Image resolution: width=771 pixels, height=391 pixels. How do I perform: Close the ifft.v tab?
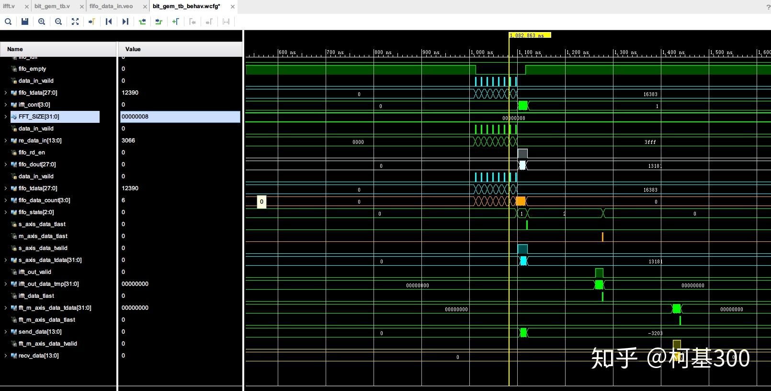click(x=26, y=7)
